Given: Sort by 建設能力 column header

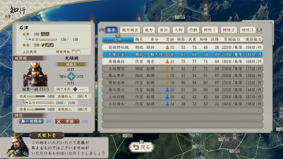Looking at the screenshot, I should point(253,39).
